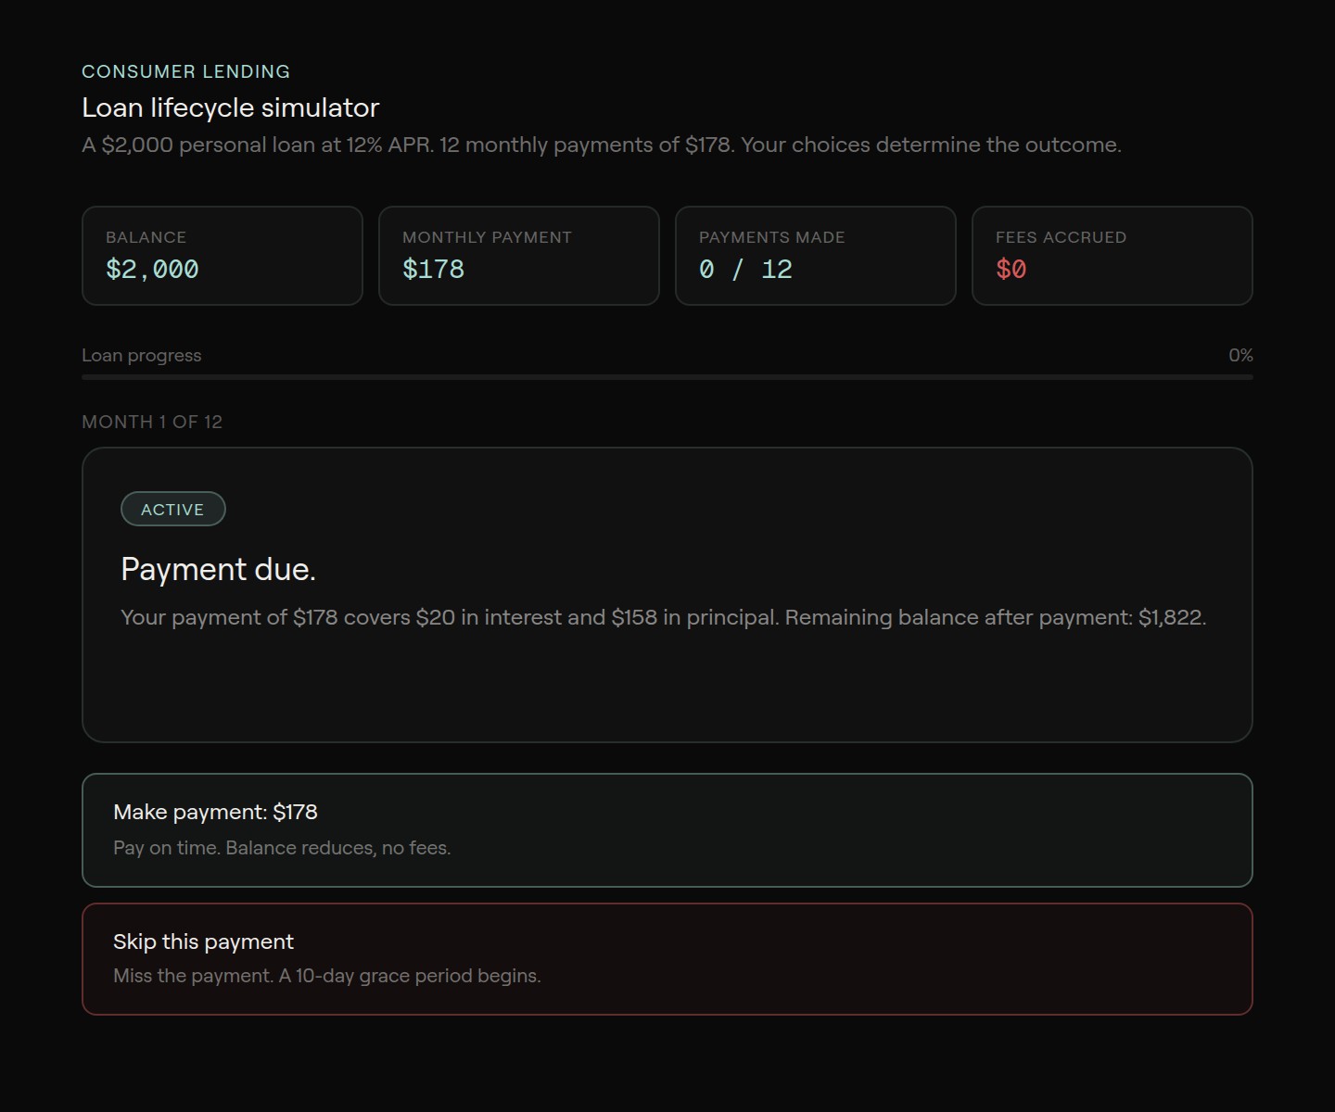Select the $2,000 balance value
Image resolution: width=1335 pixels, height=1112 pixels.
click(151, 270)
